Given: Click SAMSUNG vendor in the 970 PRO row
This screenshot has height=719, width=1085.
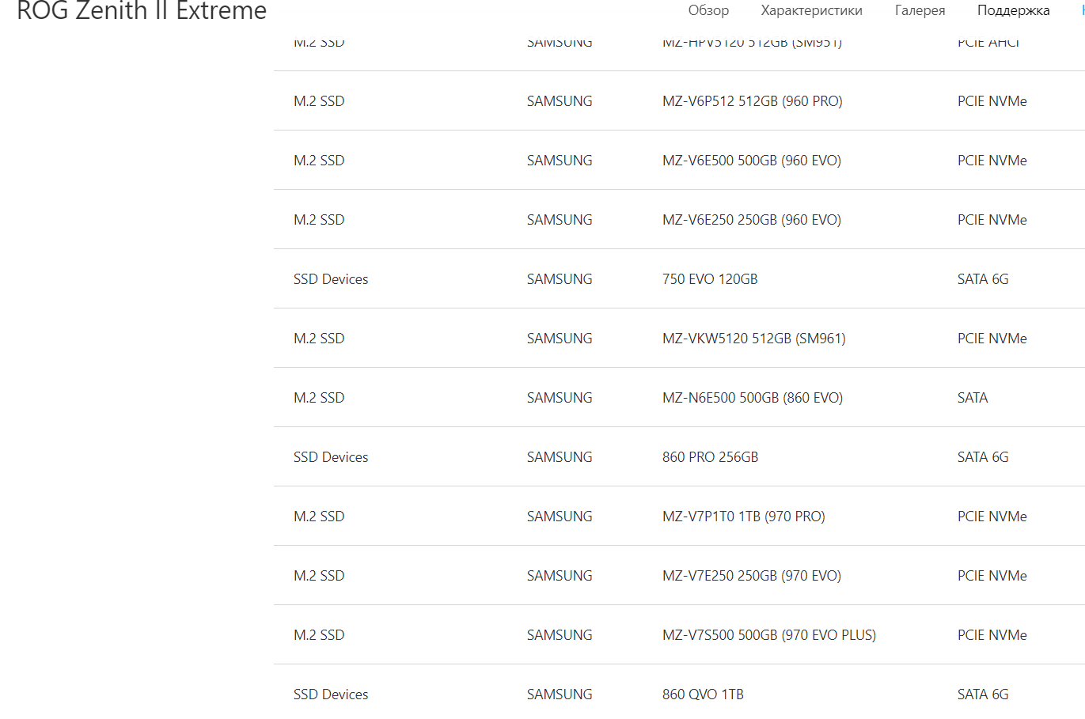Looking at the screenshot, I should tap(560, 517).
